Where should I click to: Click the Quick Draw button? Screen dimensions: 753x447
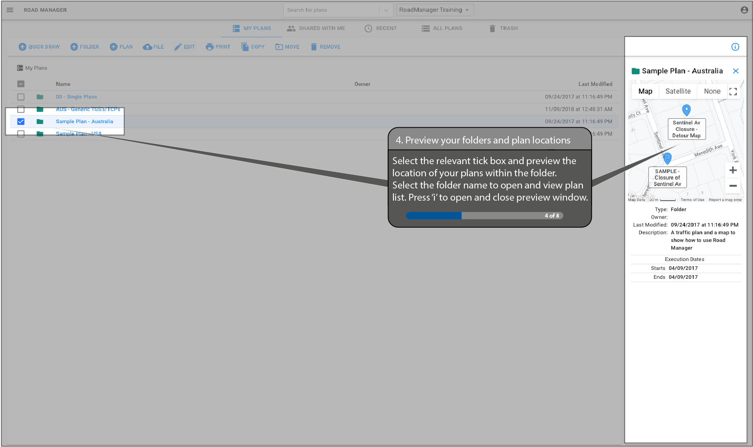(39, 47)
